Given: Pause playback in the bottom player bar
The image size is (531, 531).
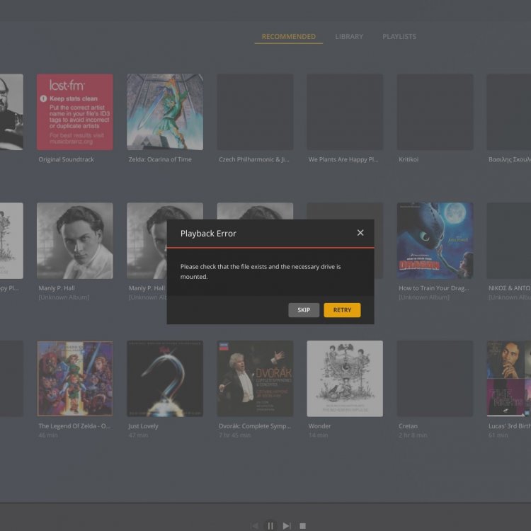Looking at the screenshot, I should [270, 525].
